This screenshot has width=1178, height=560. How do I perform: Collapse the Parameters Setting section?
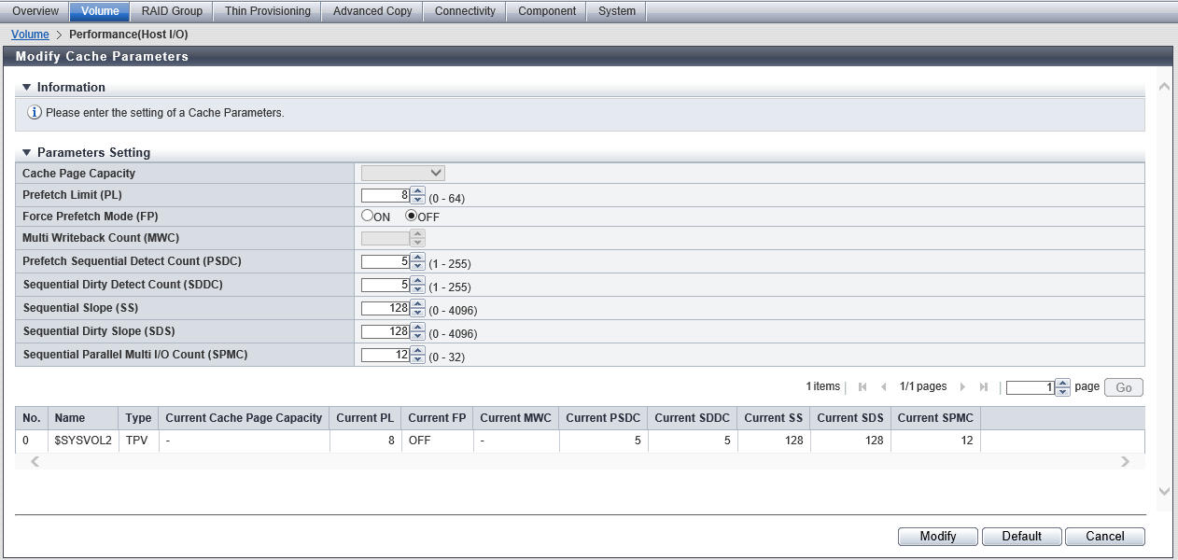(x=27, y=153)
